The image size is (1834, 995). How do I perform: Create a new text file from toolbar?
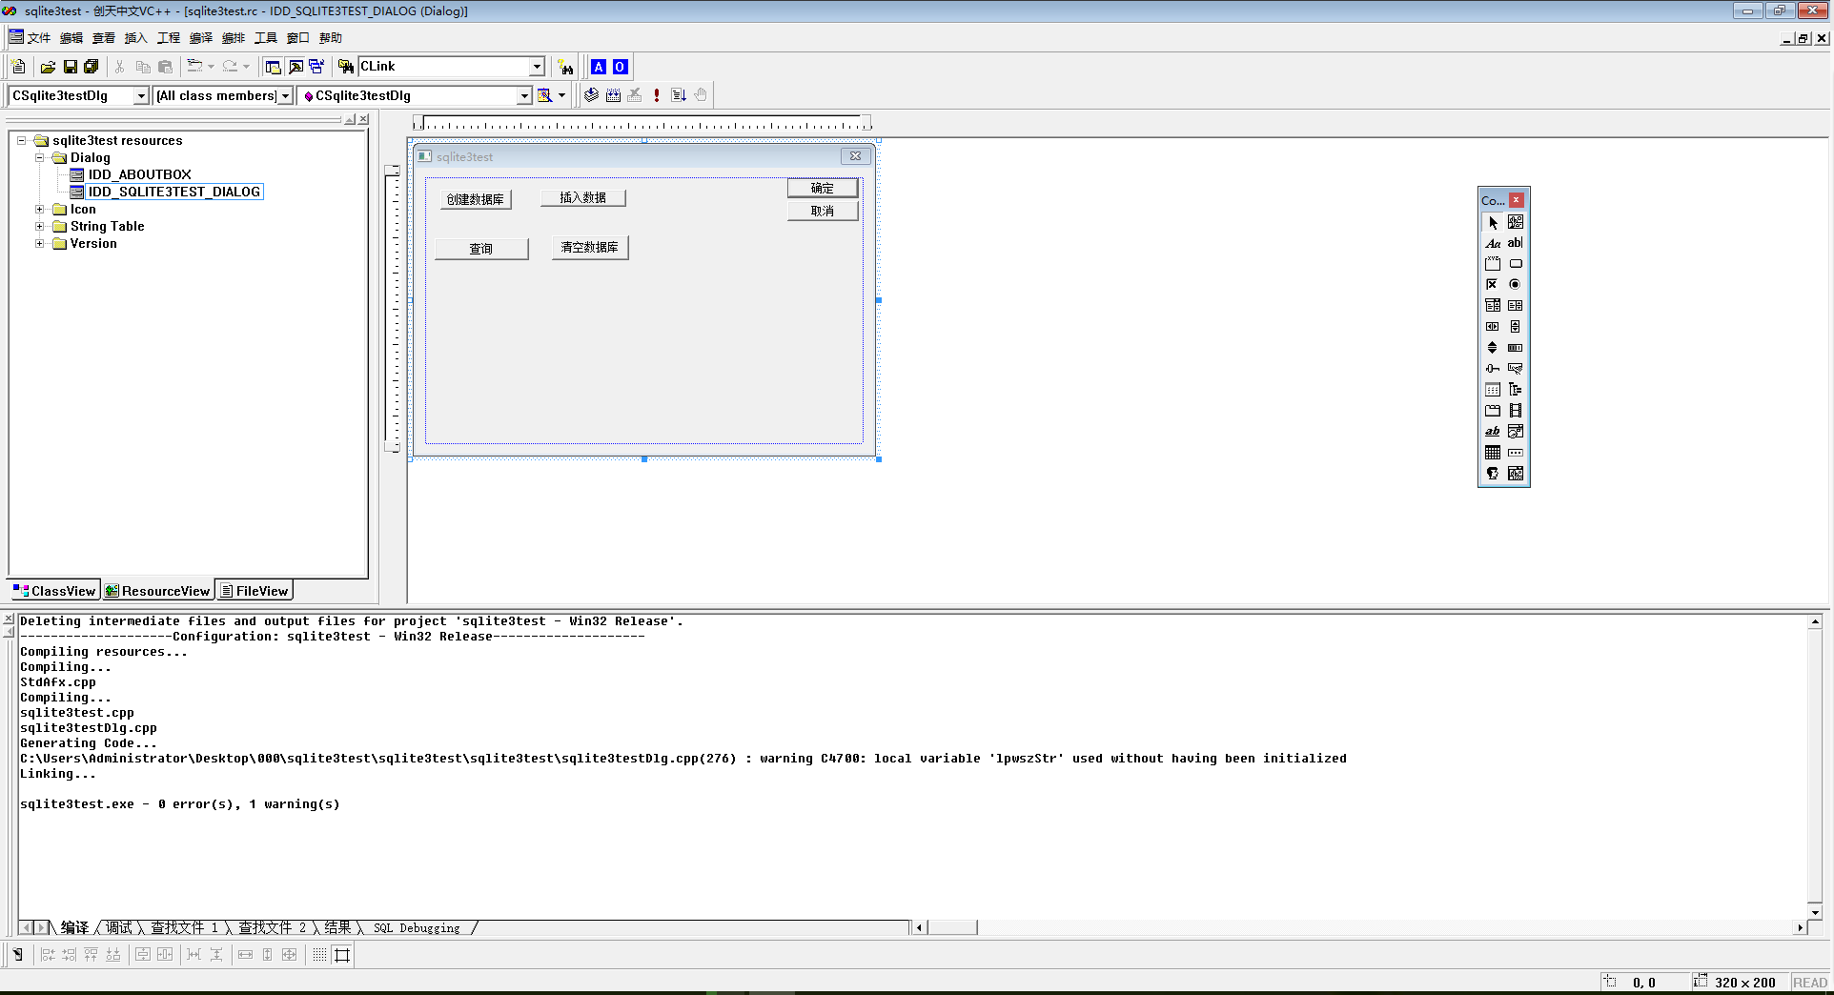[x=19, y=67]
